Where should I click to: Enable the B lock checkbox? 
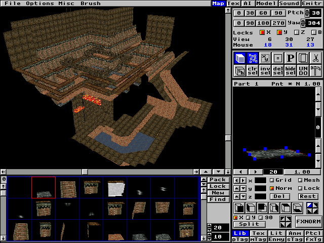pyautogui.click(x=314, y=32)
